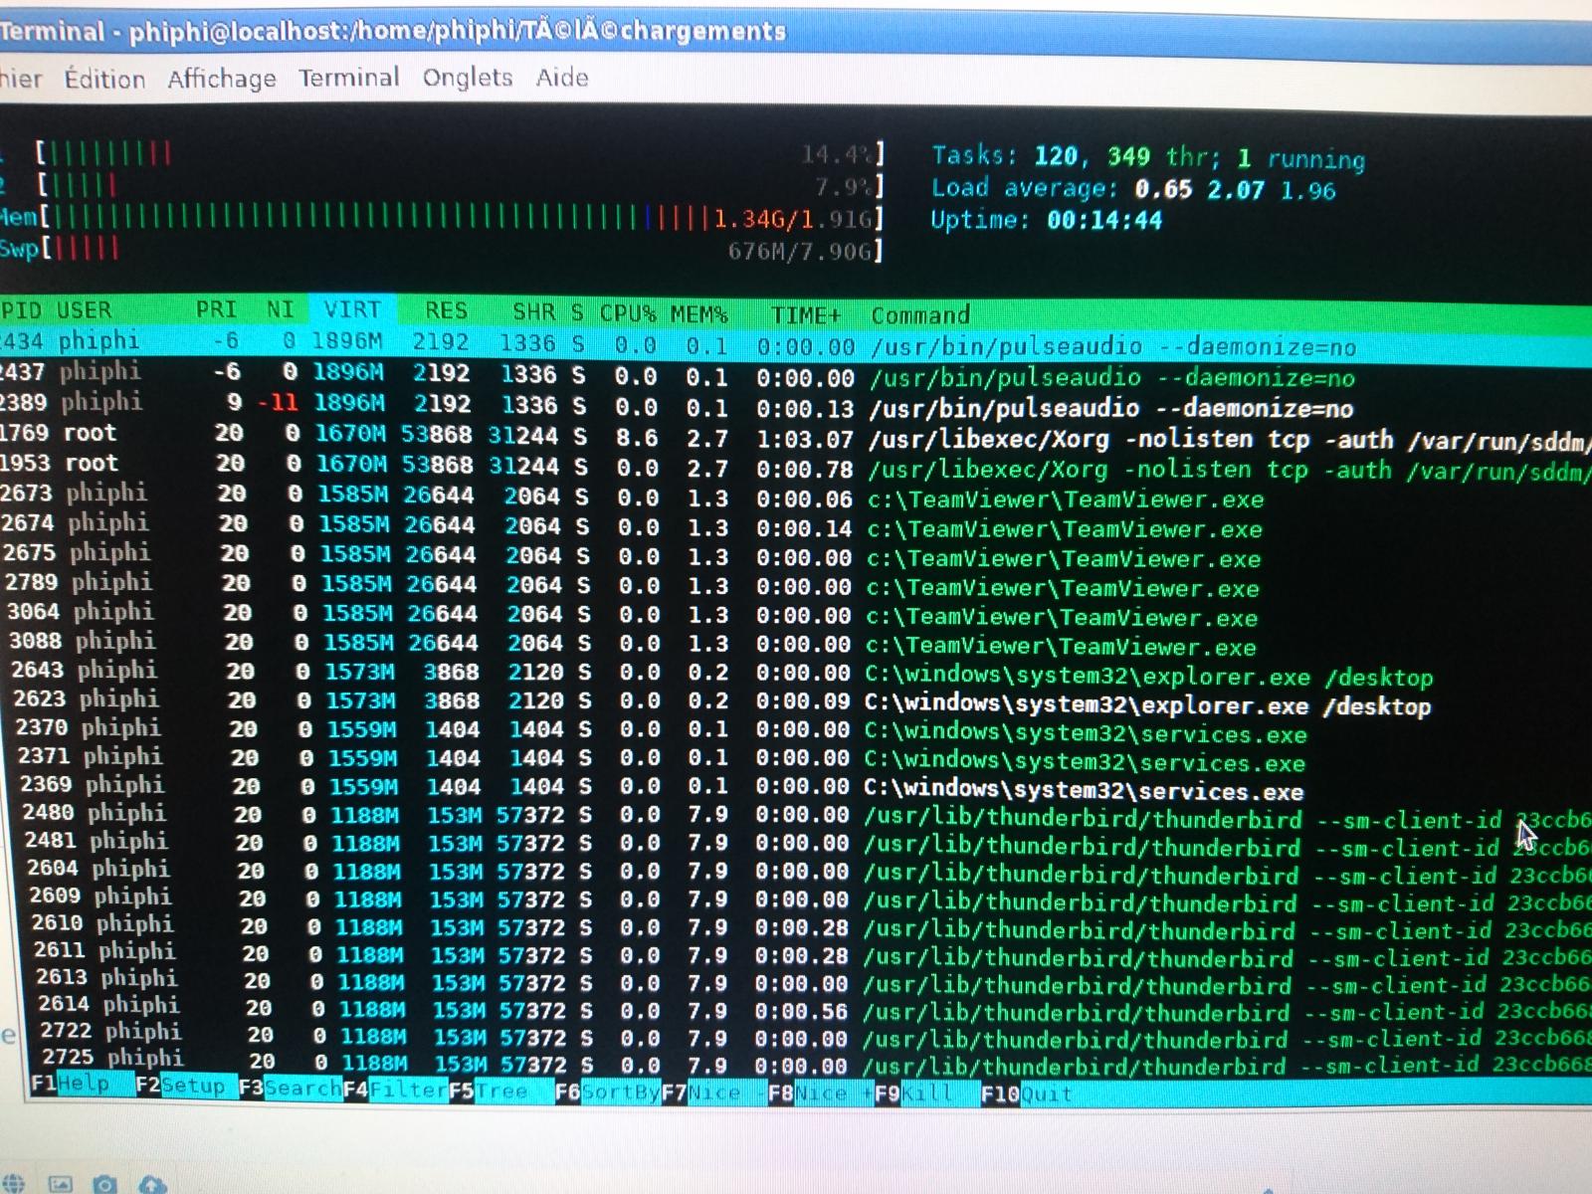1592x1194 pixels.
Task: Click the second CPU meter showing 7.9%
Action: click(460, 186)
